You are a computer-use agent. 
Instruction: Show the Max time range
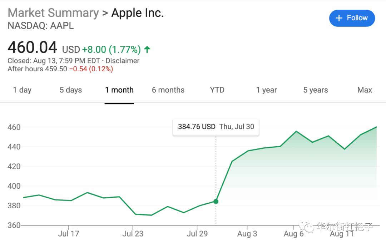365,90
